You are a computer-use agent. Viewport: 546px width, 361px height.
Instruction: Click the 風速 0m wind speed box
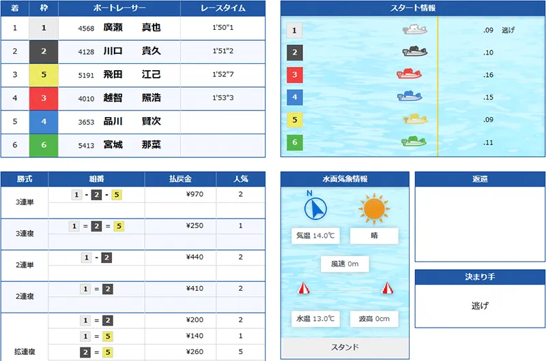pyautogui.click(x=345, y=264)
